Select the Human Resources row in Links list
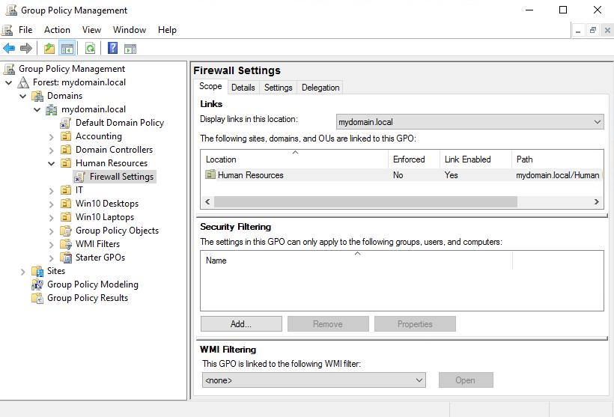The image size is (614, 417). (250, 175)
